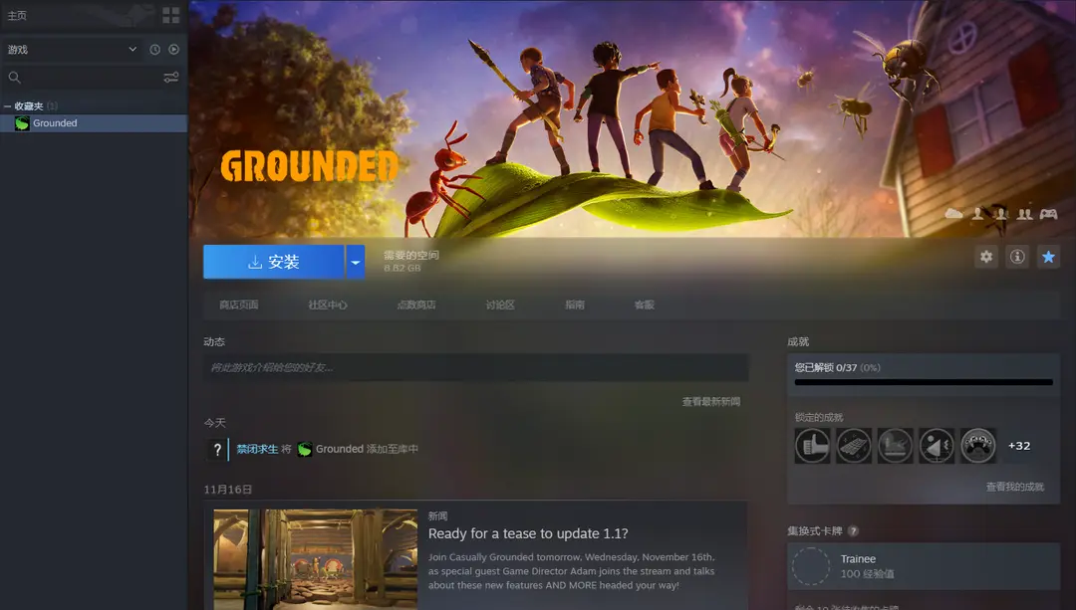Screen dimensions: 1076x610
Task: Click the Grounded icon in activity feed
Action: pyautogui.click(x=305, y=449)
